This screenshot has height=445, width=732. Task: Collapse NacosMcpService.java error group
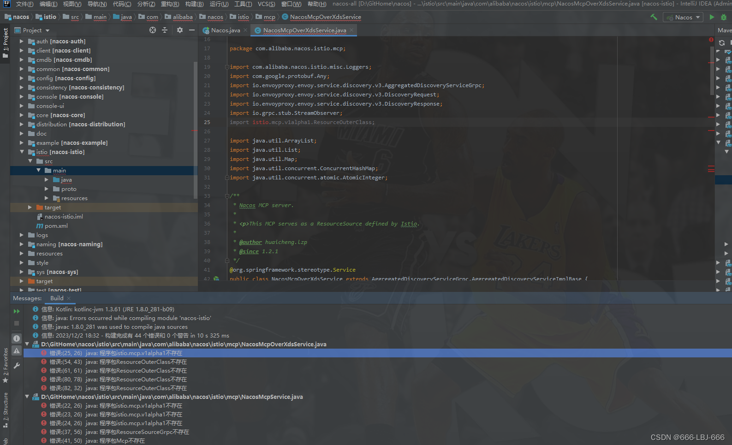pos(27,397)
